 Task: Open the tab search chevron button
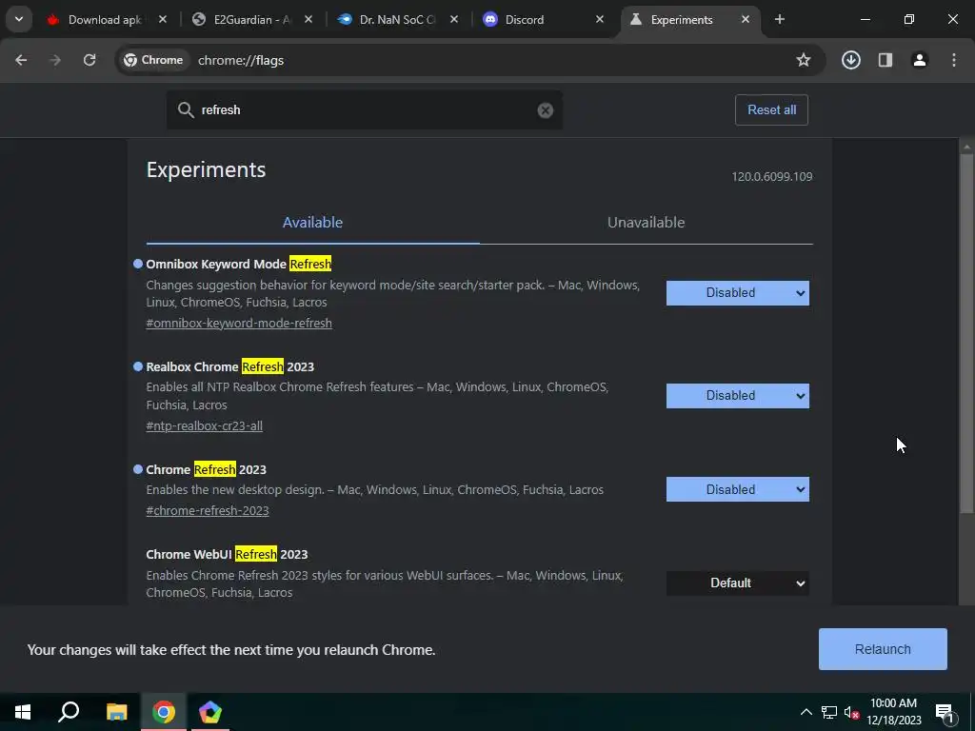pos(19,19)
